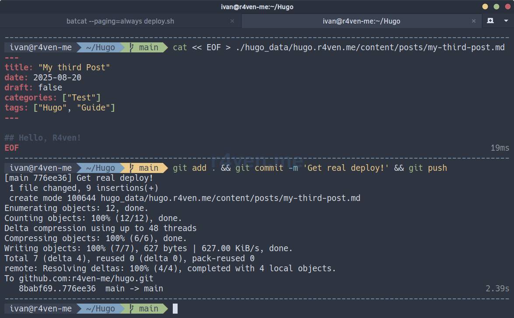Click the green maximize window button
Screen dimensions: 514x318
[x=496, y=7]
